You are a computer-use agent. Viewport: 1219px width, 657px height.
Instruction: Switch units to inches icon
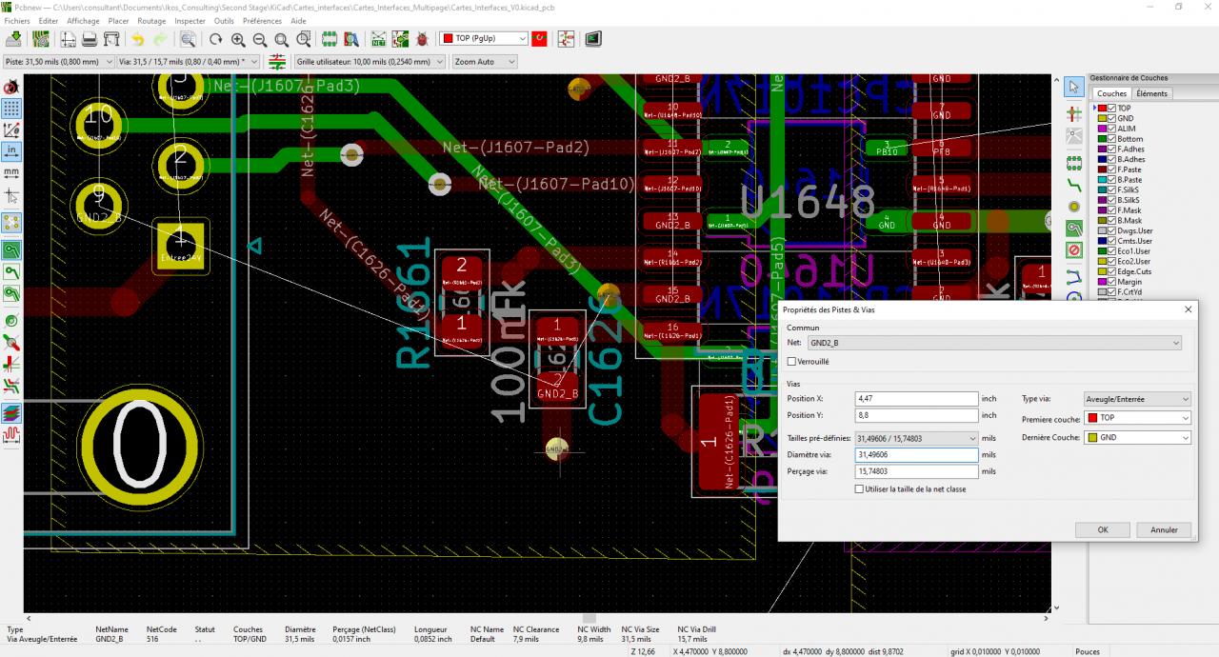tap(11, 151)
